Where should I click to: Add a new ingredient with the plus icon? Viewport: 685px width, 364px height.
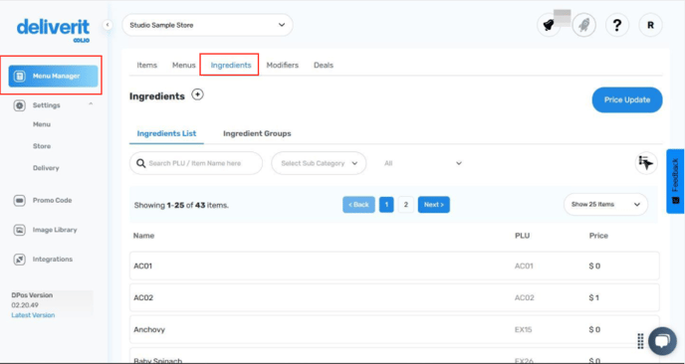[197, 94]
